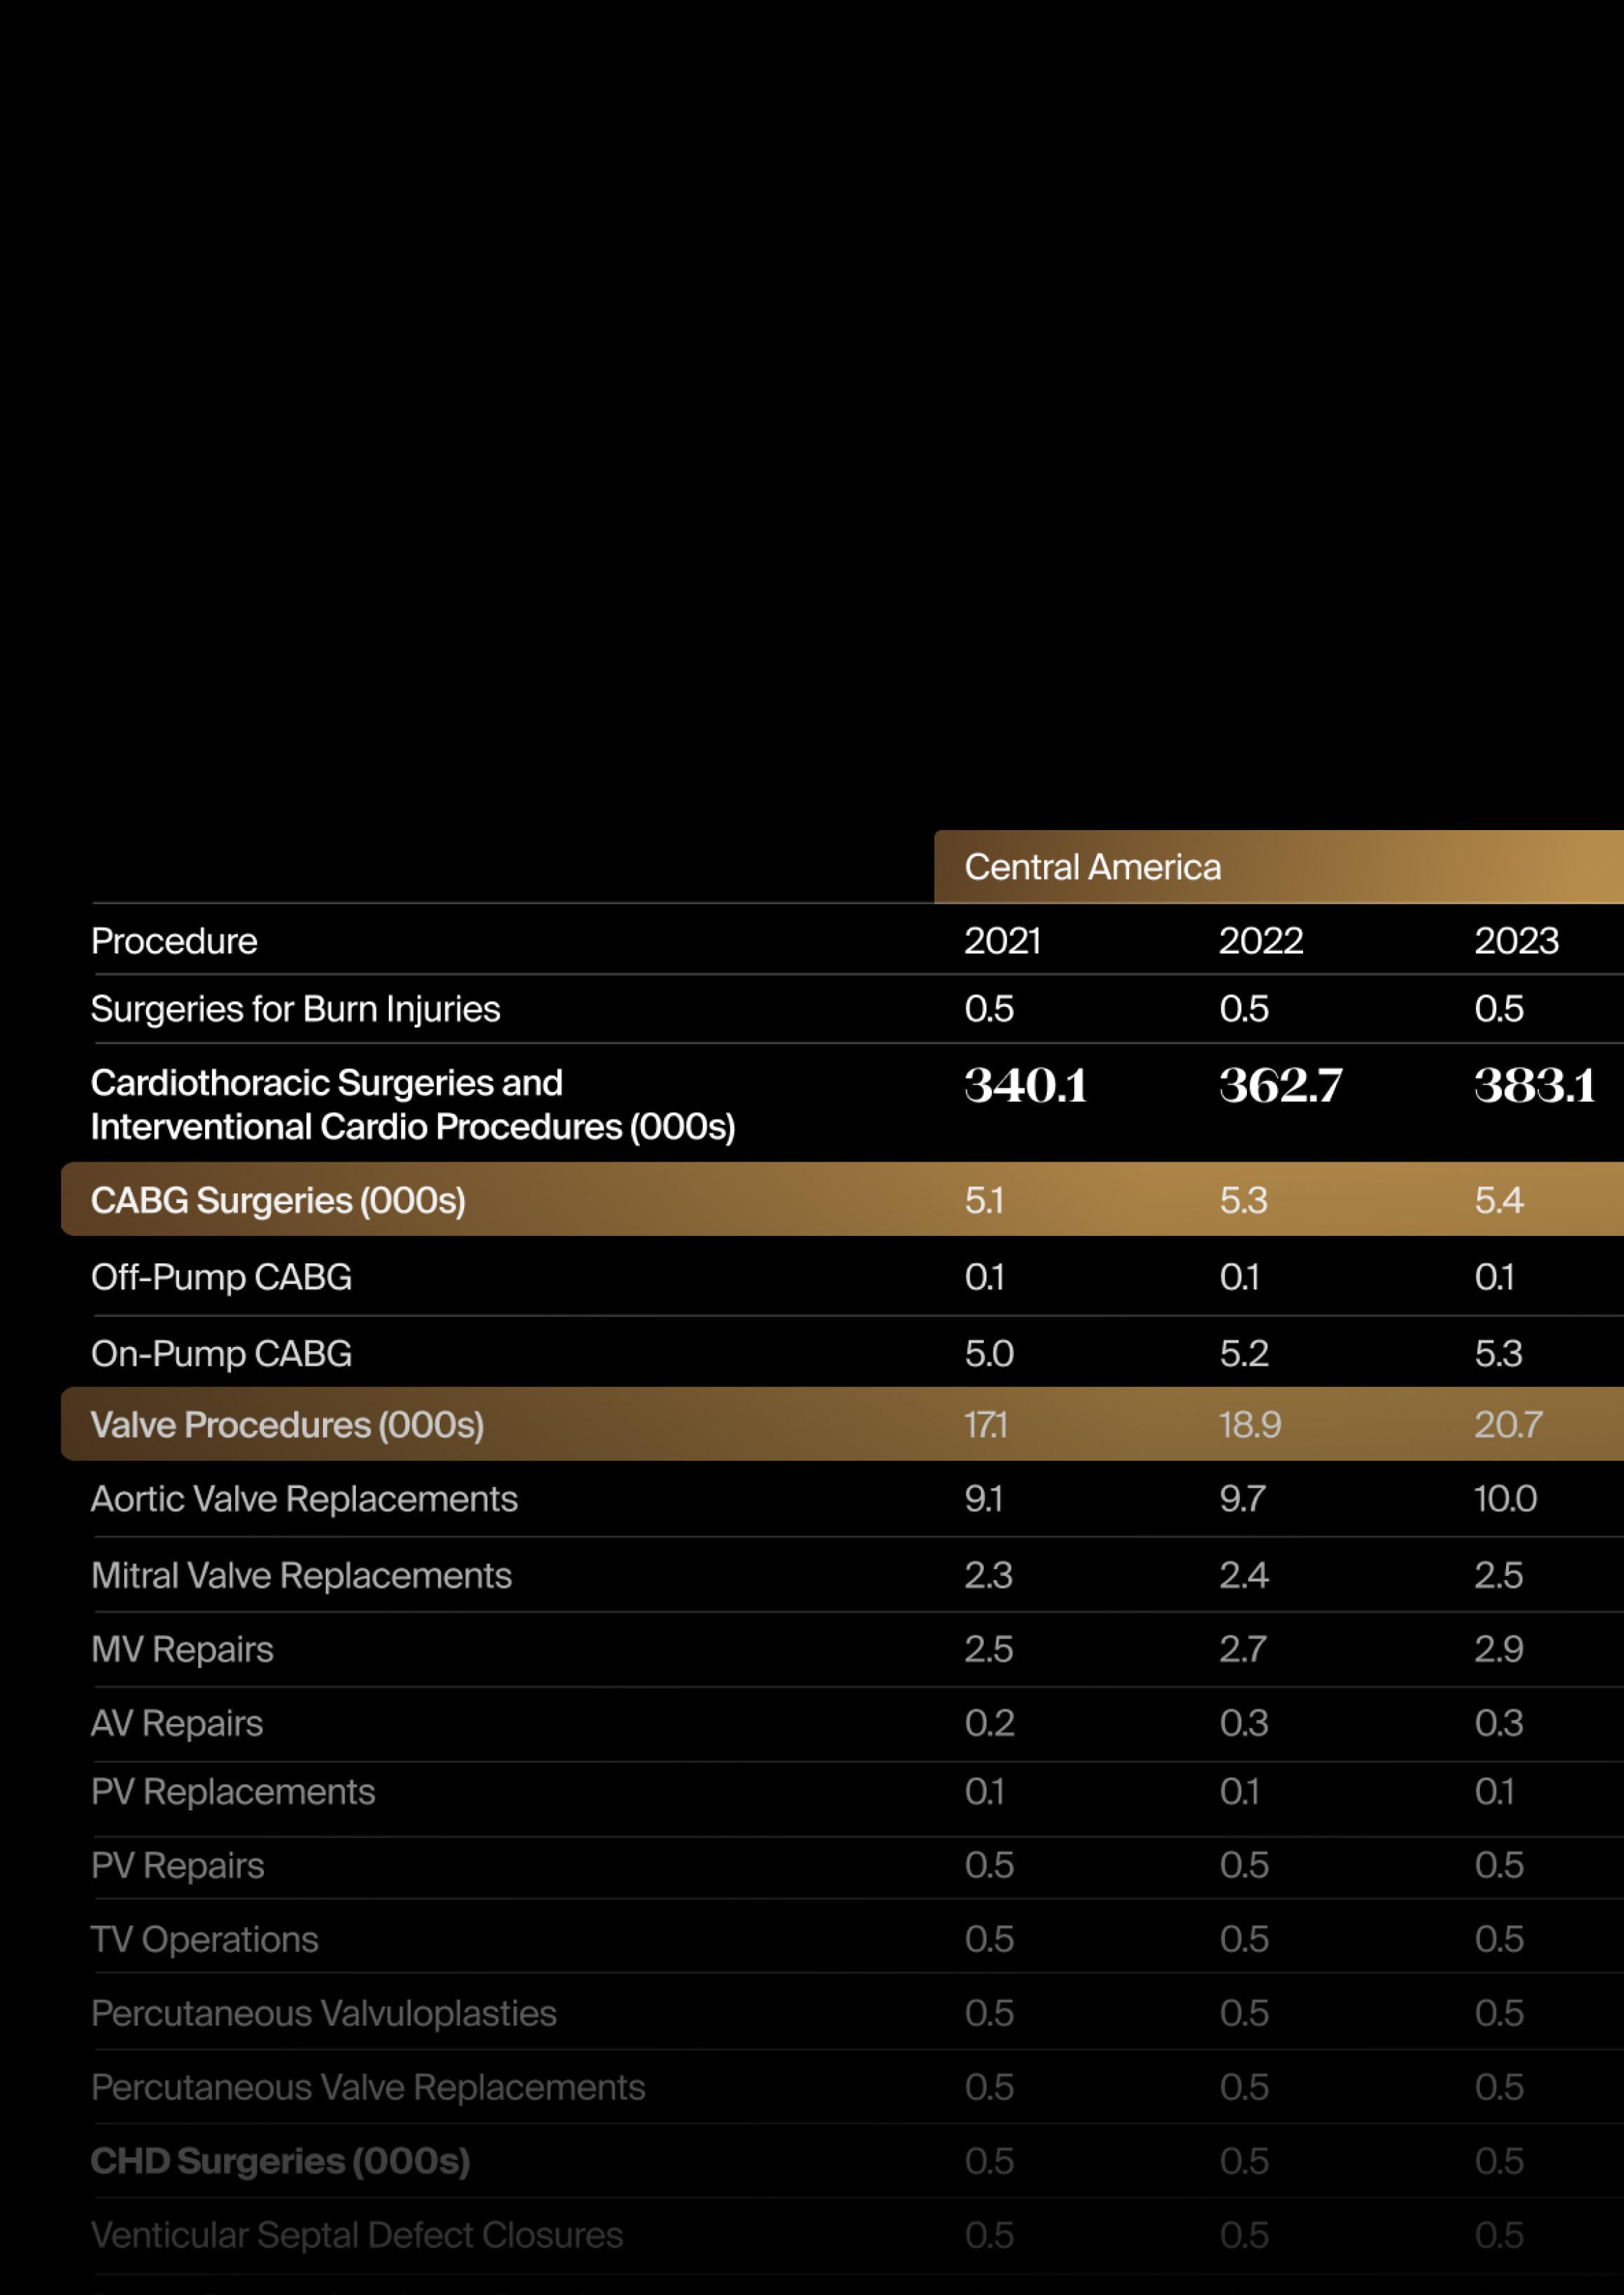Select the Surgeries for Burn Injuries row

pos(295,1009)
